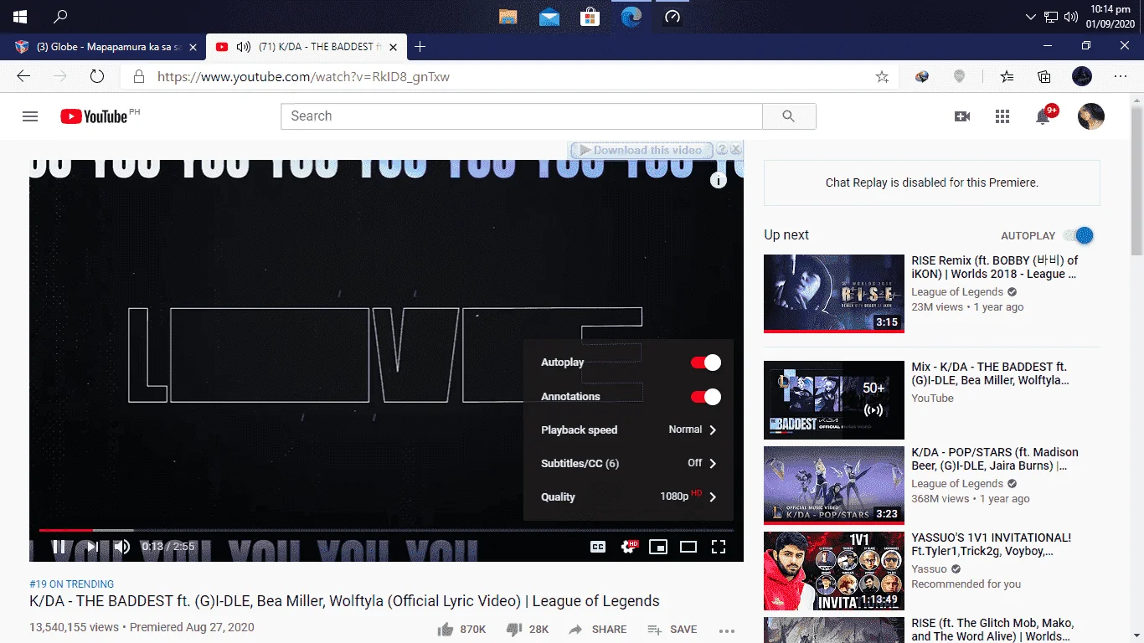The image size is (1144, 643).
Task: Open the YouTube apps grid
Action: (x=1002, y=116)
